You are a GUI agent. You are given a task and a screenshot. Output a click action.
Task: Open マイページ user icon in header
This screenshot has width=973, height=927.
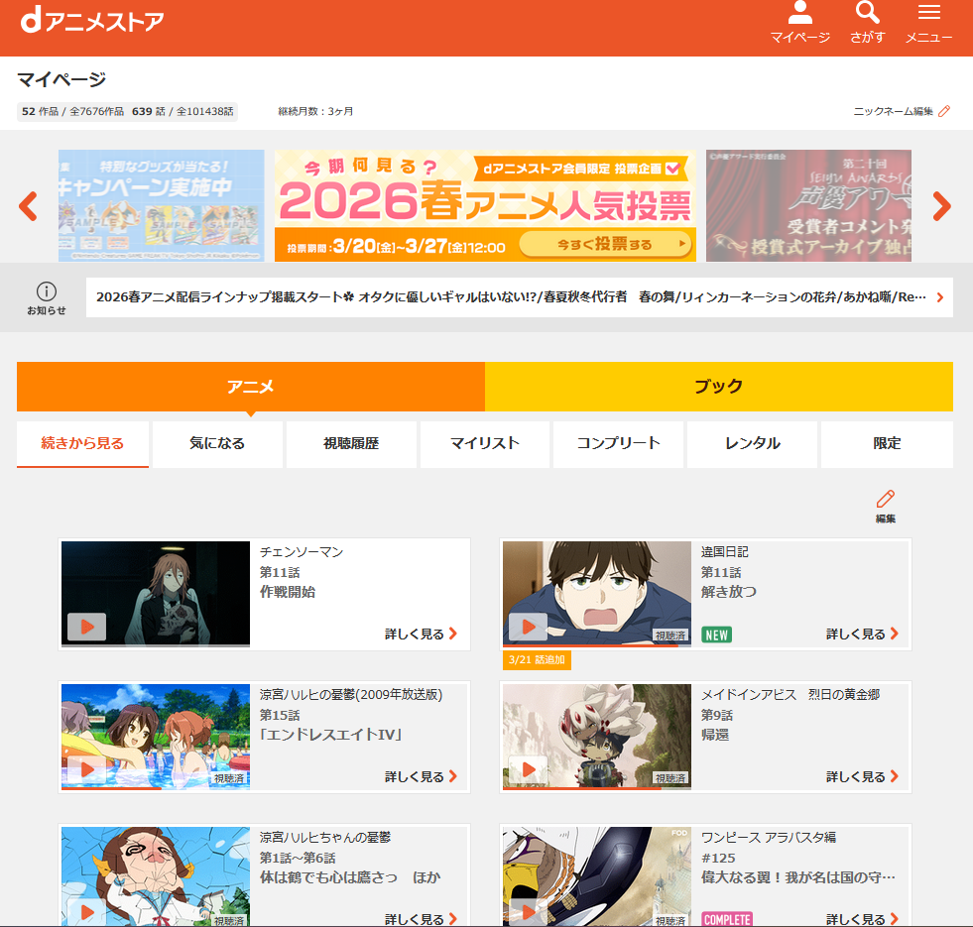click(x=799, y=23)
